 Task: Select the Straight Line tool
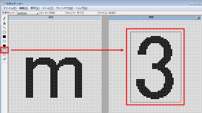pos(4,28)
